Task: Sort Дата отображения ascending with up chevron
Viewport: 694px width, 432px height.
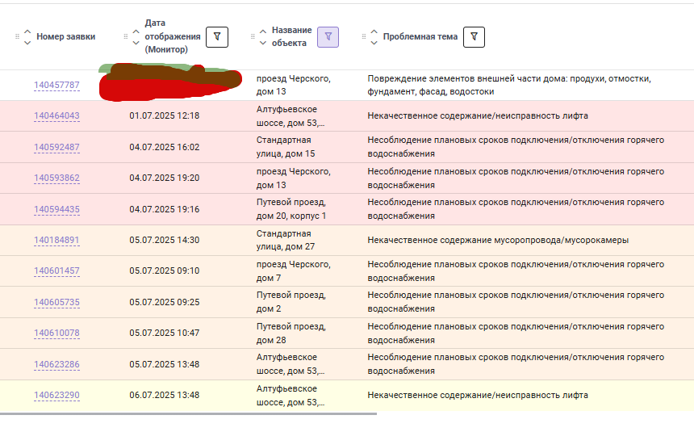Action: coord(136,32)
